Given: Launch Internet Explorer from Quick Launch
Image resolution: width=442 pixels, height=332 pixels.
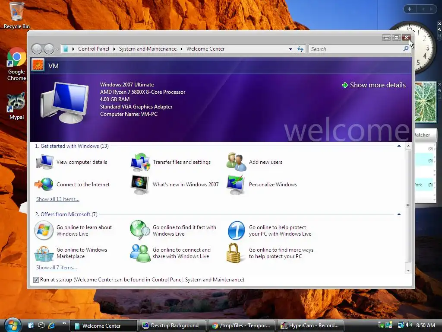Looking at the screenshot, I should click(x=52, y=325).
